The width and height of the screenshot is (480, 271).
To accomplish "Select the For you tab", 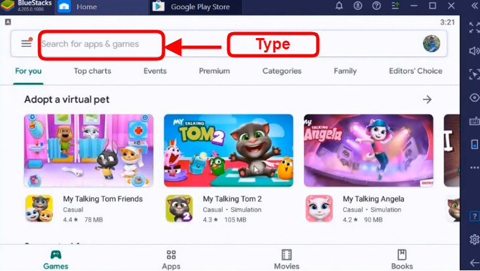I will pos(28,71).
